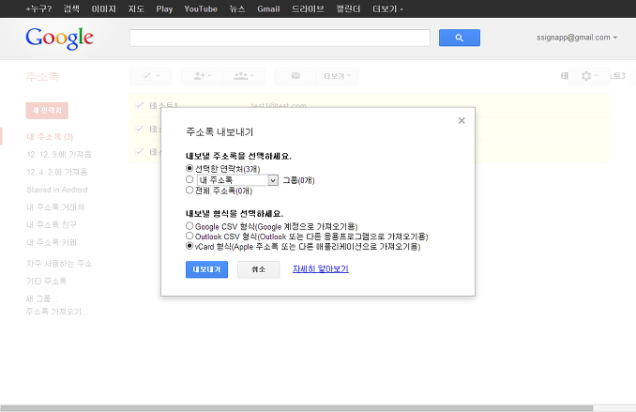636x412 pixels.
Task: Toggle the second contact row checkbox
Action: (140, 130)
